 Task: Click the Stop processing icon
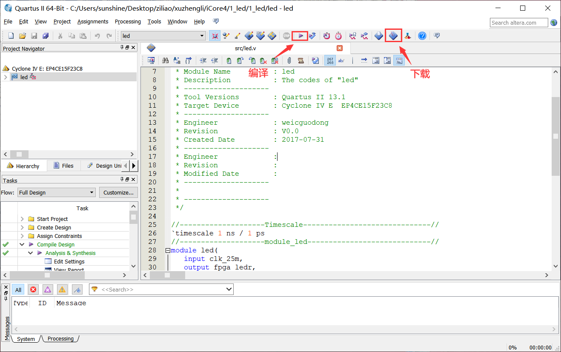point(286,36)
